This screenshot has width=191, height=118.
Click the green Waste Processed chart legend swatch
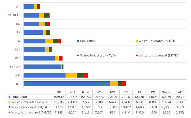click(x=78, y=55)
